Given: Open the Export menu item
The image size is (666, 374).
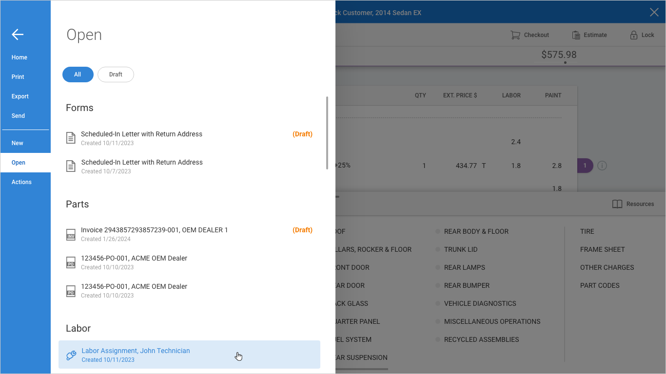Looking at the screenshot, I should click(x=20, y=96).
